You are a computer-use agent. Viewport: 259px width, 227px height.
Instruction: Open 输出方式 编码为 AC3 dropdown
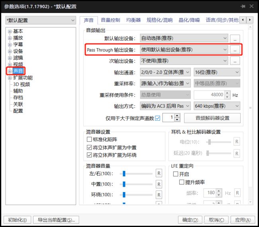coord(165,106)
